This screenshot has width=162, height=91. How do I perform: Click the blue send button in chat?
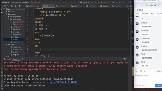pyautogui.click(x=159, y=85)
